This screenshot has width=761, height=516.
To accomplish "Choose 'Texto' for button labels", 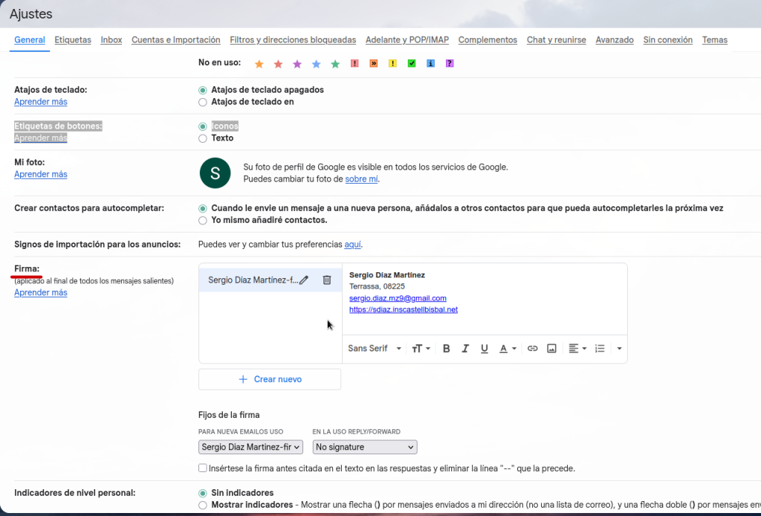I will 203,138.
